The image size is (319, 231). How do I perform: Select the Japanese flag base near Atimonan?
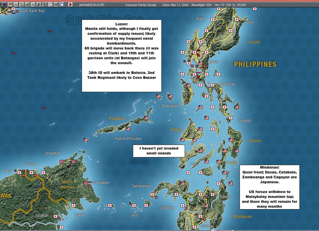212,85
